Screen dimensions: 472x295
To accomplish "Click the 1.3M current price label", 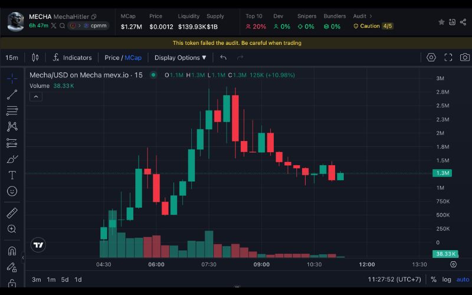I will [442, 173].
